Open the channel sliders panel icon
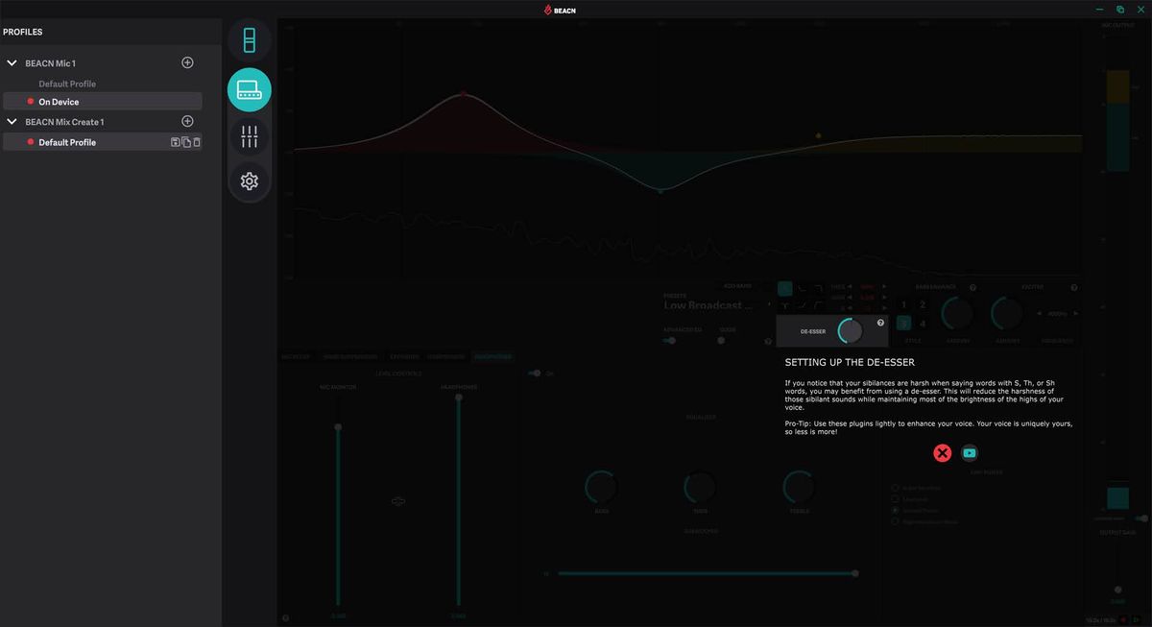This screenshot has height=627, width=1152. pos(249,134)
